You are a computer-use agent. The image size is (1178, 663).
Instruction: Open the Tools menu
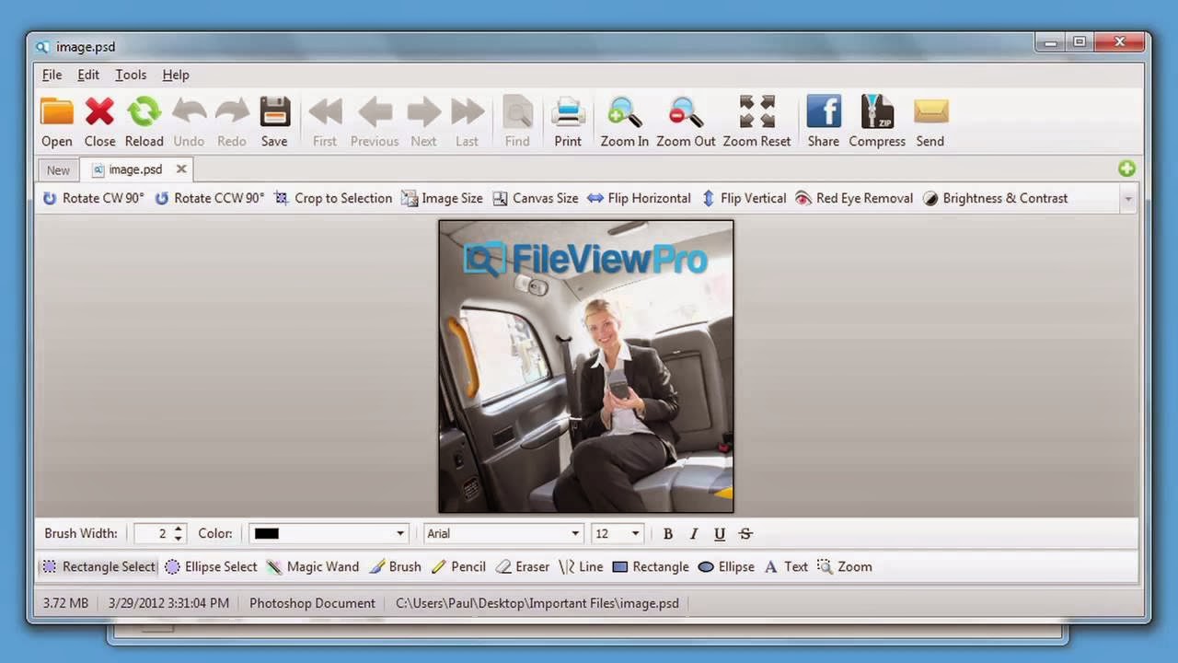pos(131,75)
